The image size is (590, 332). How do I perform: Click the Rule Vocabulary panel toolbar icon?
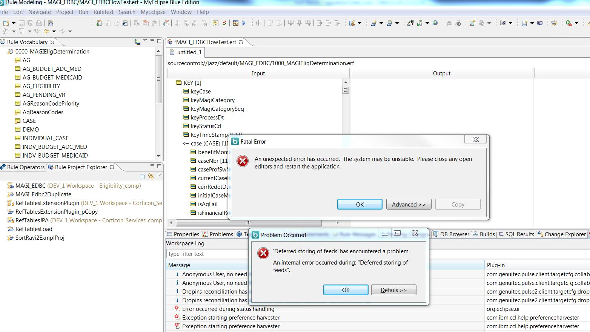(137, 42)
